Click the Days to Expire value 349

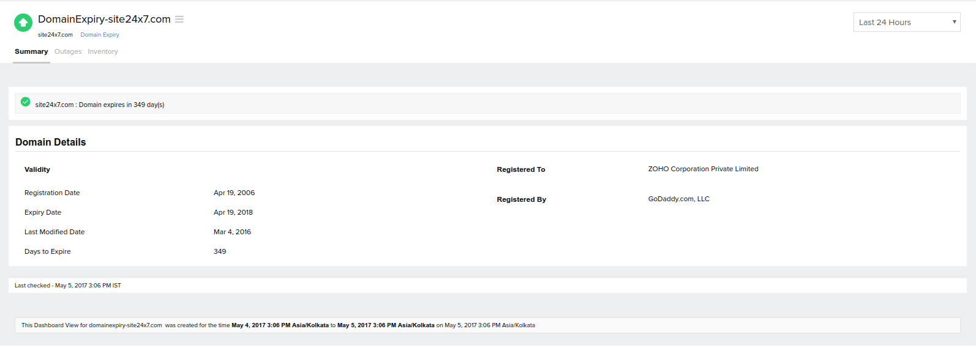coord(220,251)
